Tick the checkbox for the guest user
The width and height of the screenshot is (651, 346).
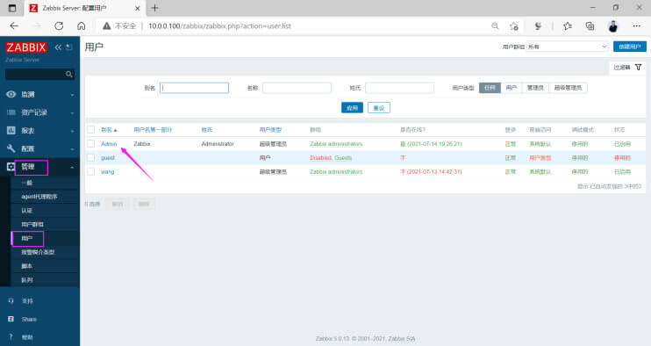point(91,158)
